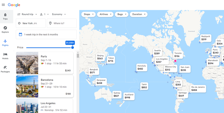Select the Barcelona $188 result card
This screenshot has height=113, width=224.
[x=45, y=86]
